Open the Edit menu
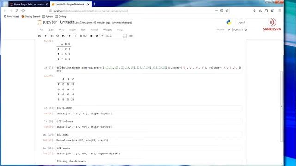Image resolution: width=296 pixels, height=166 pixels. [51, 30]
